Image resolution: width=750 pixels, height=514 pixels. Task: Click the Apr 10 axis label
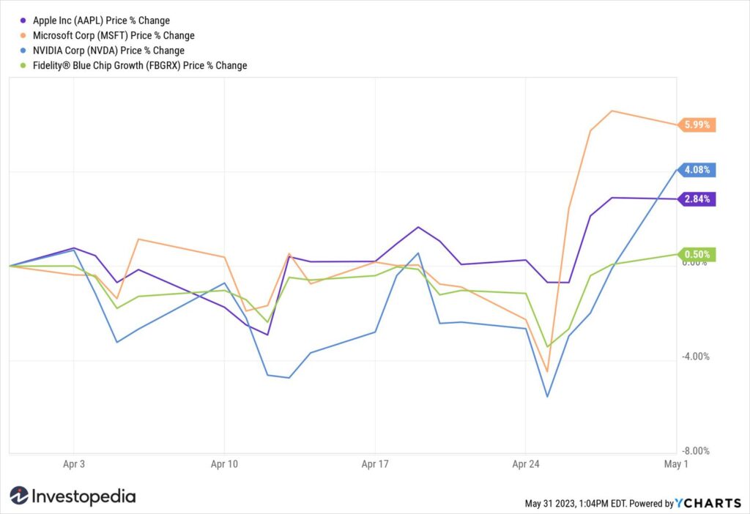tap(224, 463)
